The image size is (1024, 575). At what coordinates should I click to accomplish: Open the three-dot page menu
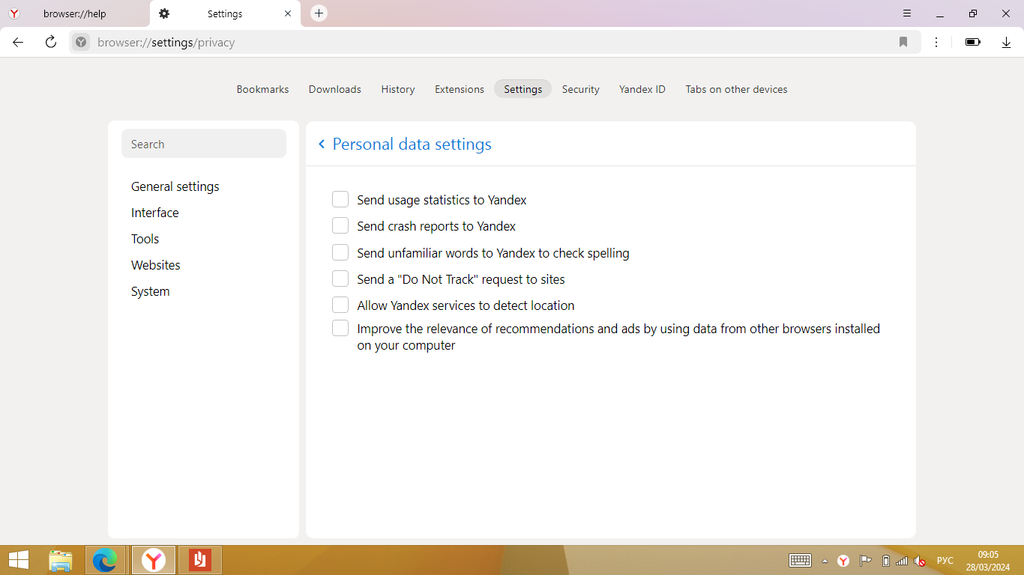pos(936,43)
